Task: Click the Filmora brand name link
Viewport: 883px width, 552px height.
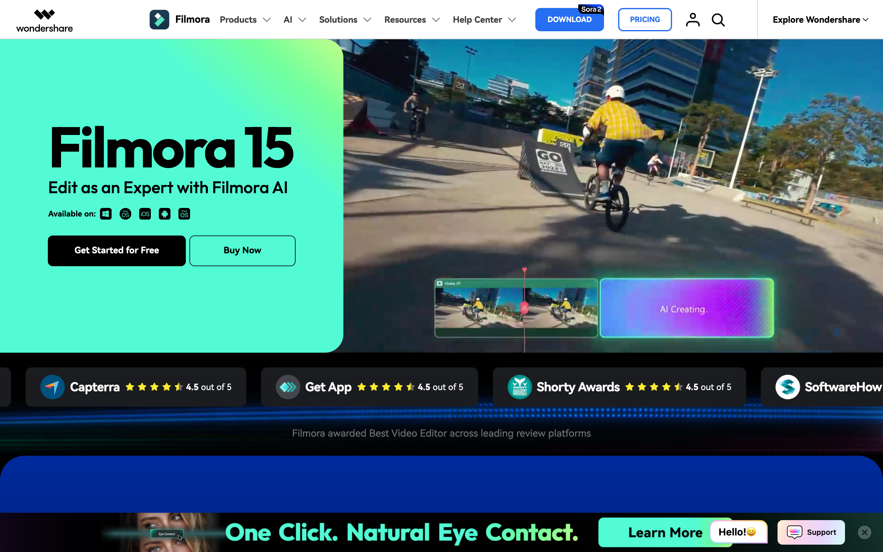Action: 192,19
